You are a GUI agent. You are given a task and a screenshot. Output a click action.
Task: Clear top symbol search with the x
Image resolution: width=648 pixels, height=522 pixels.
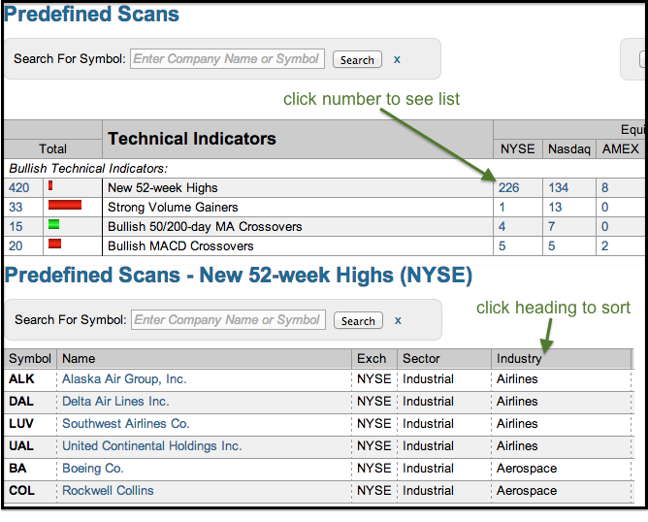[x=397, y=59]
